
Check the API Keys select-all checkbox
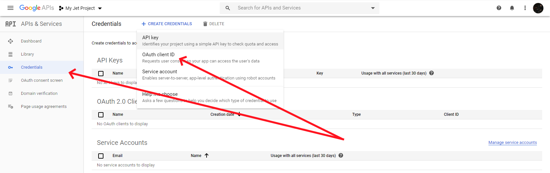pyautogui.click(x=101, y=74)
